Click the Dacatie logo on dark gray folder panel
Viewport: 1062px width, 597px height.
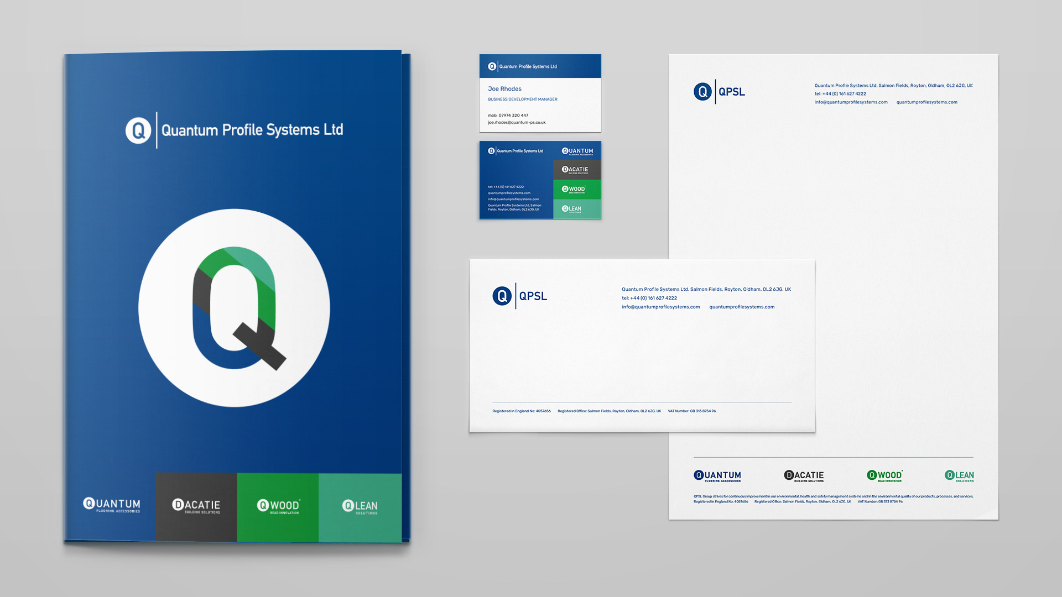coord(196,506)
